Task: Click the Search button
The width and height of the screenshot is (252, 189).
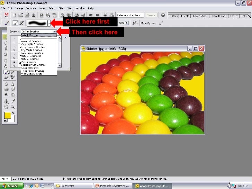Action: 151,15
